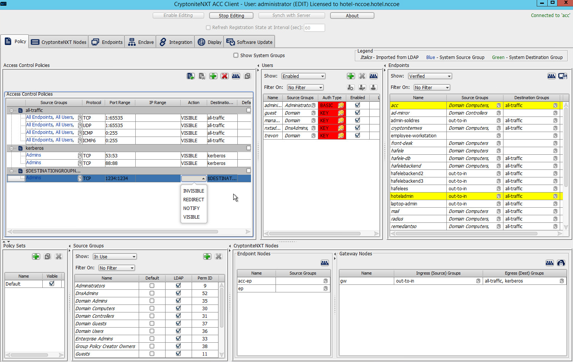The height and width of the screenshot is (362, 573).
Task: Click the copy policy icon in Access Control Policies
Action: 248,76
